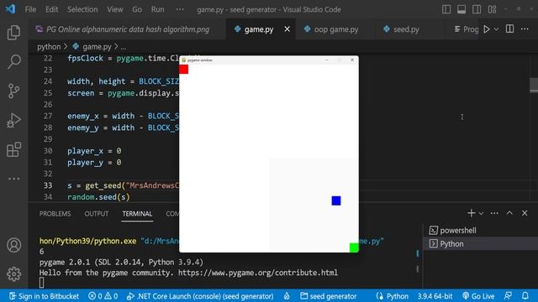Screen dimensions: 538x302
Task: Switch to the PROBLEMS panel tab
Action: tap(55, 214)
